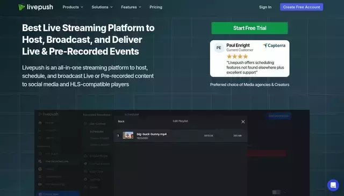344x196 pixels.
Task: Toggle the switch at dashboard bottom right
Action: [x=276, y=192]
